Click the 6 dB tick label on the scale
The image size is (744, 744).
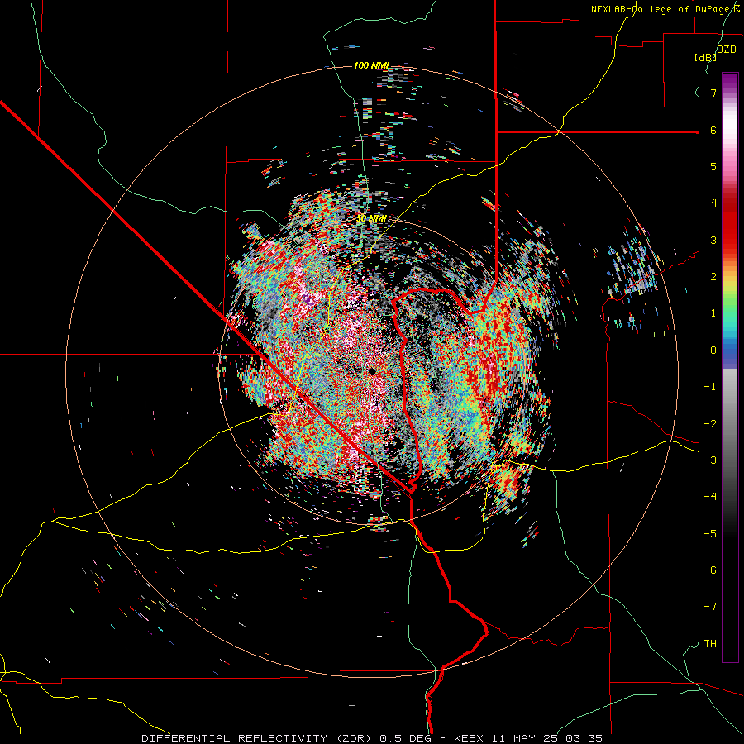pos(713,130)
